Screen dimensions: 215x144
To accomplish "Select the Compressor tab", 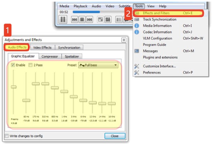I will [50, 57].
